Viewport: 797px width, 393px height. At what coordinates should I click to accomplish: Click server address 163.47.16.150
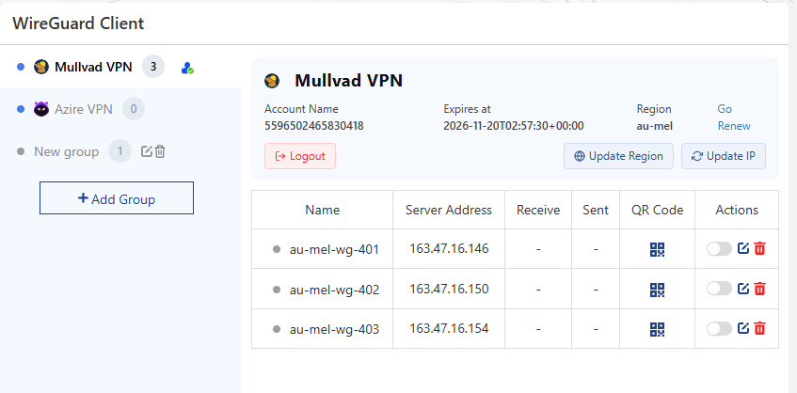[x=449, y=289]
